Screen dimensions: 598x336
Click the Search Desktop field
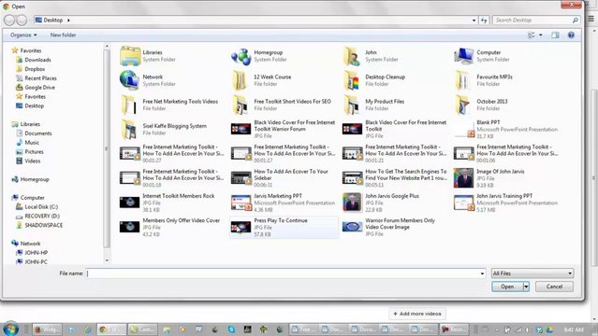pyautogui.click(x=536, y=21)
